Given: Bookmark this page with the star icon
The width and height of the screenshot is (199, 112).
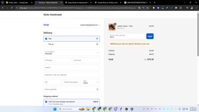Looking at the screenshot, I should click(147, 8).
